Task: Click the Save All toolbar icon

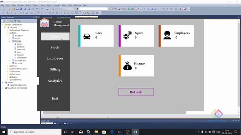Action: 21,9
